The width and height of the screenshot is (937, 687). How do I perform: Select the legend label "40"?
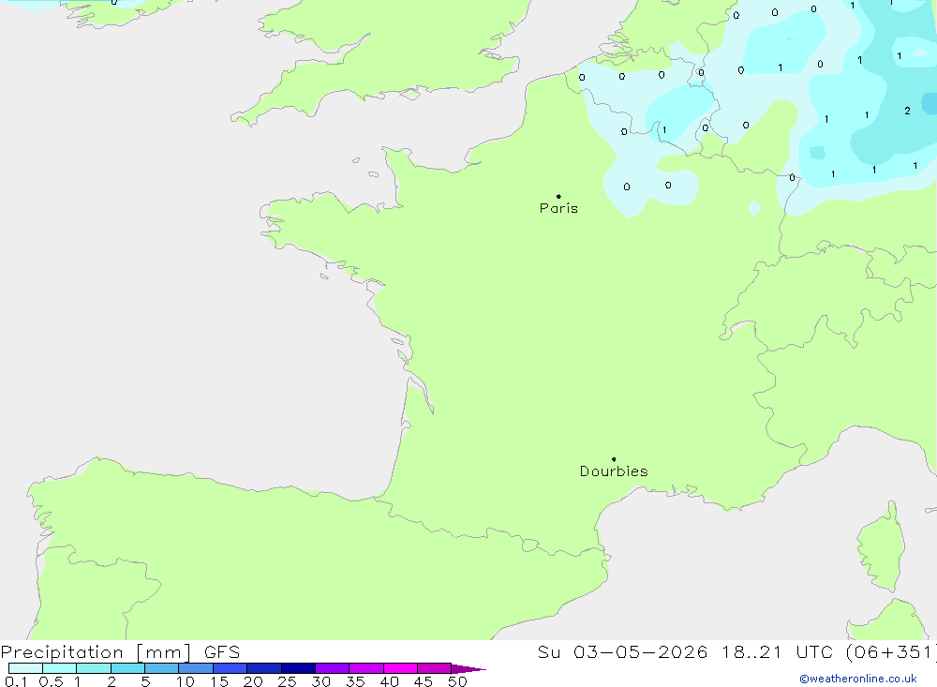point(389,681)
